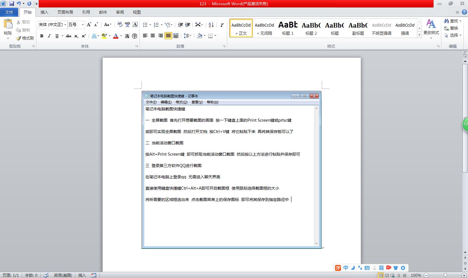Expand the styles gallery more arrow
Image resolution: width=468 pixels, height=278 pixels.
419,34
